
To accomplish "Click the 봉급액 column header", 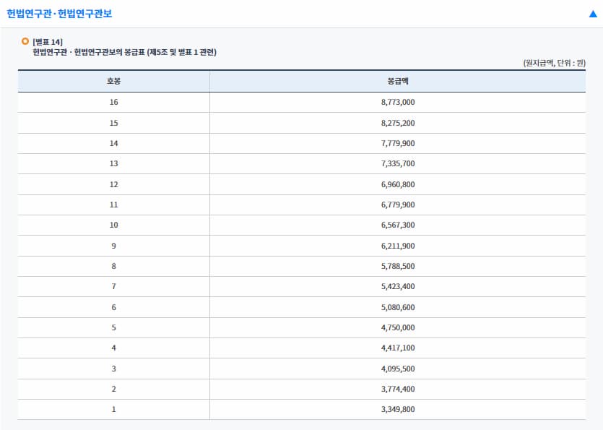I will pyautogui.click(x=398, y=81).
